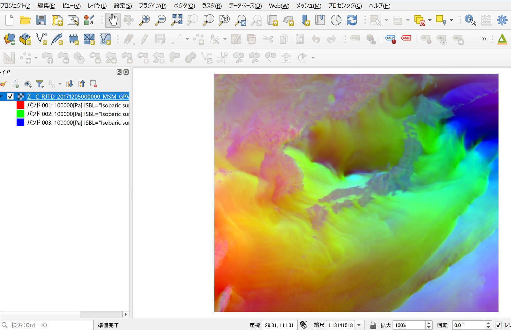The width and height of the screenshot is (511, 330).
Task: Click the Save Project floppy disk icon
Action: pos(41,20)
